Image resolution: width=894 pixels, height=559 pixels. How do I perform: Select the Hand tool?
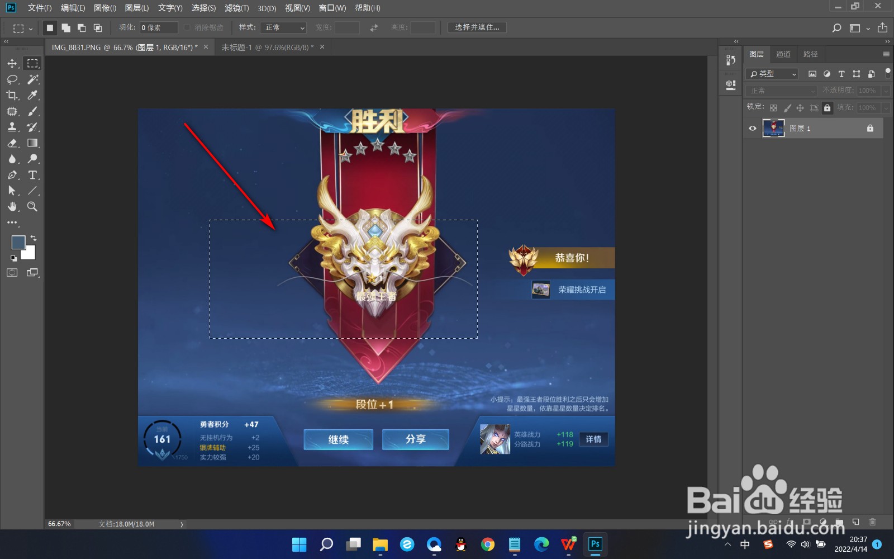tap(12, 207)
